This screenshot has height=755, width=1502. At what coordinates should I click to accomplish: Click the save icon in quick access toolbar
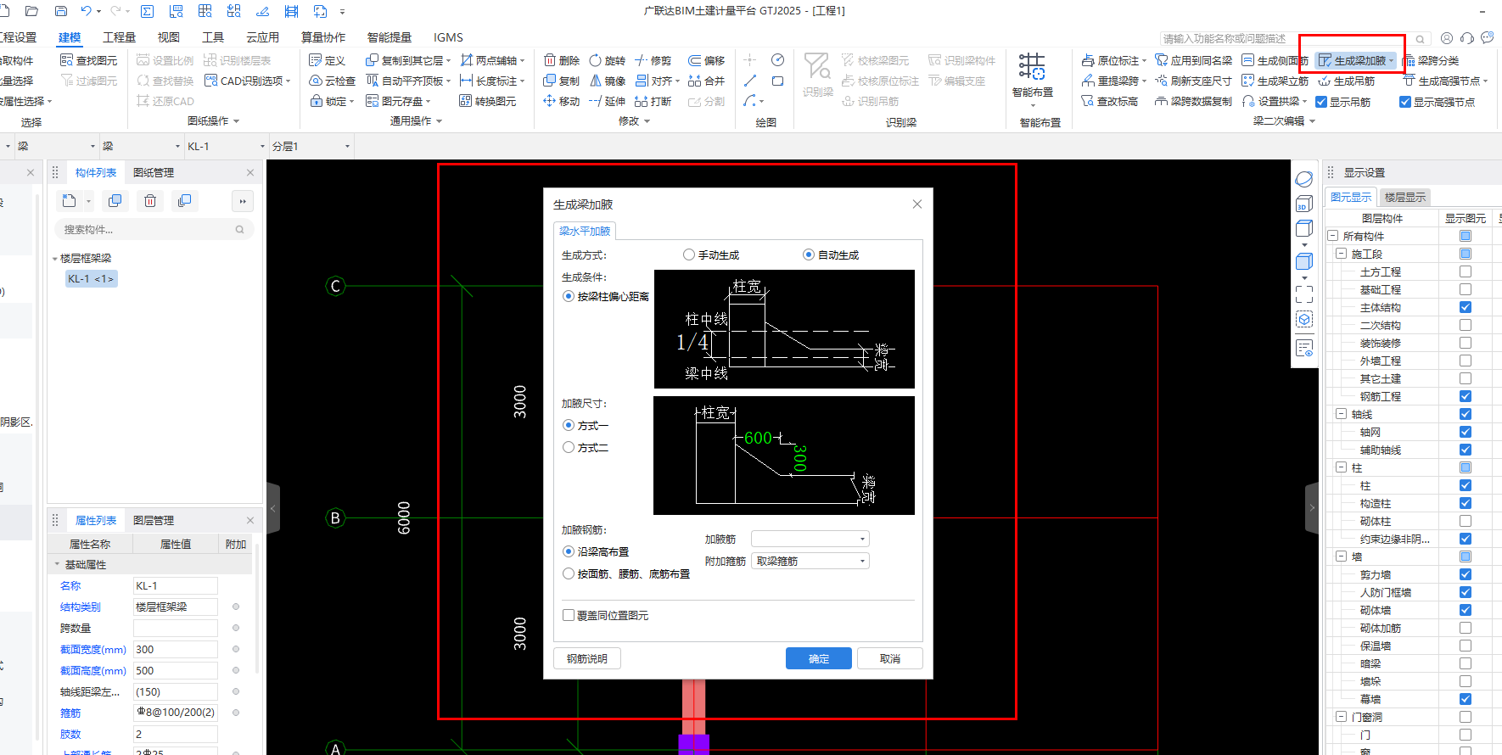60,11
